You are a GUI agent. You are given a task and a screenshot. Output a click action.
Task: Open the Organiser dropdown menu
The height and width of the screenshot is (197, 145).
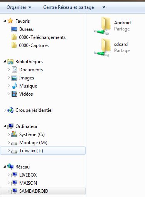click(19, 7)
